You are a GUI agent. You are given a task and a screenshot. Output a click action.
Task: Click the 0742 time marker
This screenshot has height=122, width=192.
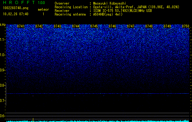39,26
